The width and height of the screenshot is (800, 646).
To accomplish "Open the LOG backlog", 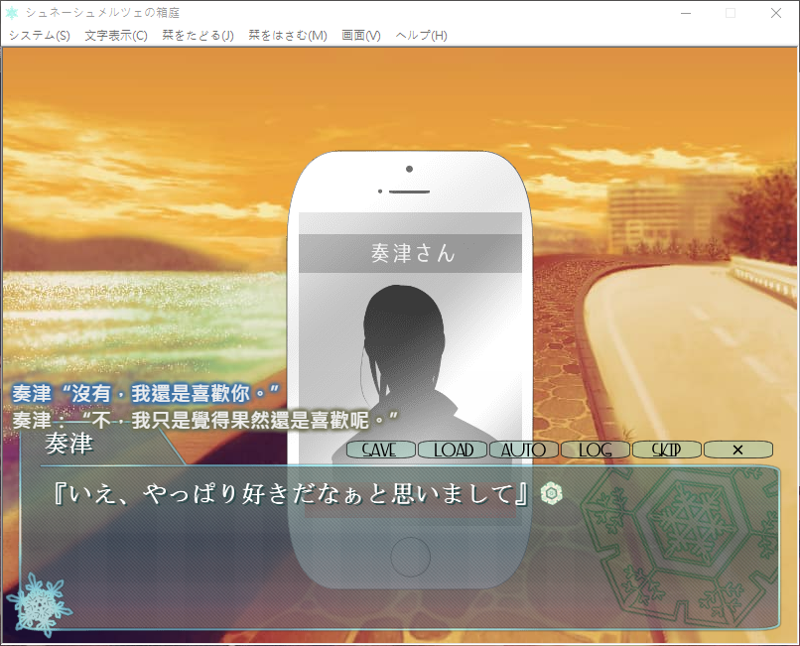I will click(596, 450).
